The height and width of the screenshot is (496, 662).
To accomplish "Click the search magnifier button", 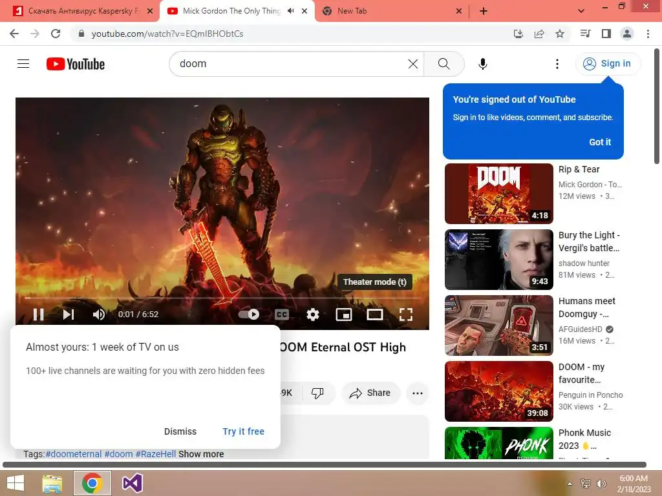I will (x=443, y=64).
